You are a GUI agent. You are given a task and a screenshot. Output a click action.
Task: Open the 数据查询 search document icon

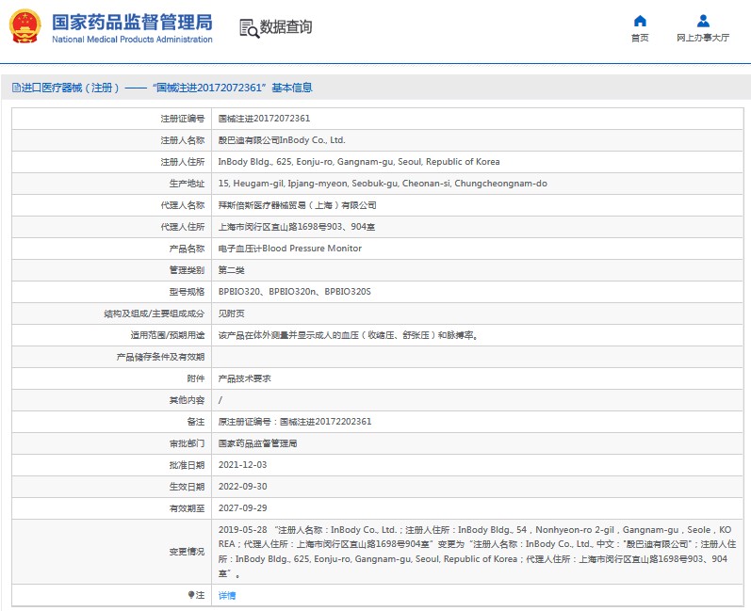(249, 28)
